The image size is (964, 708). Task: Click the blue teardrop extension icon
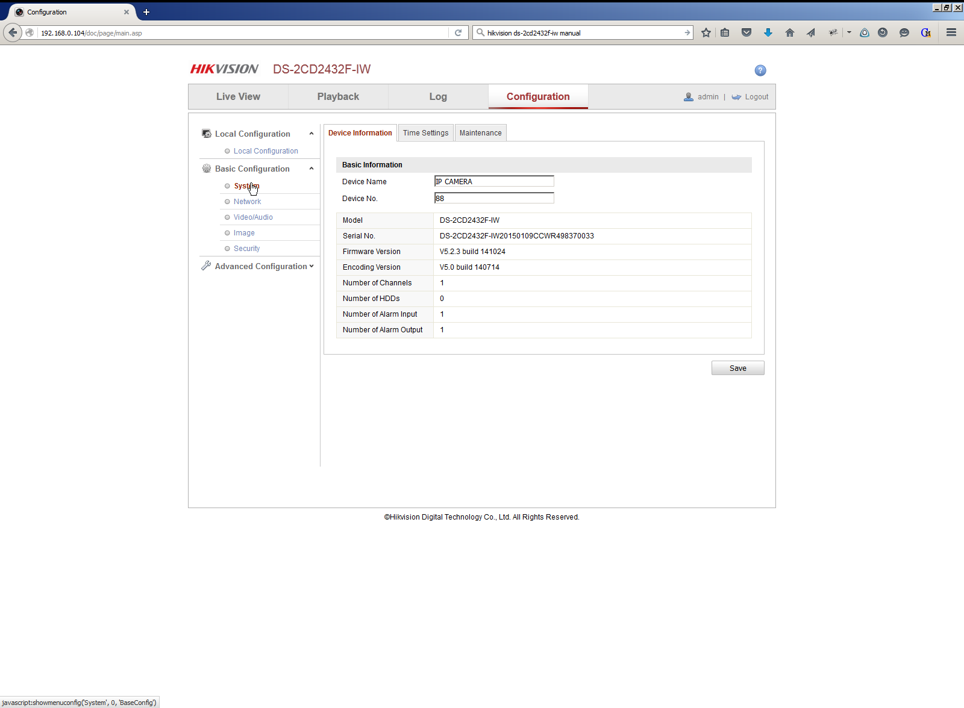click(x=865, y=33)
